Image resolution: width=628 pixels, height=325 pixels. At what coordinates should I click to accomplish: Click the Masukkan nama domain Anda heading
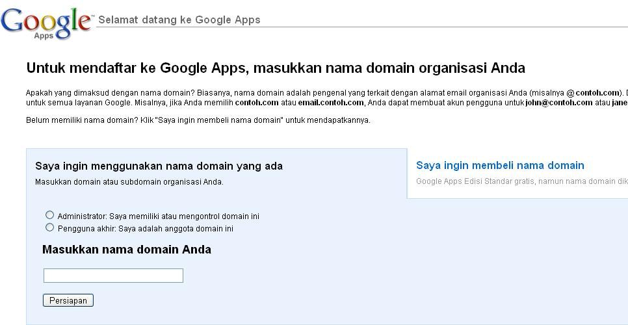tap(127, 250)
